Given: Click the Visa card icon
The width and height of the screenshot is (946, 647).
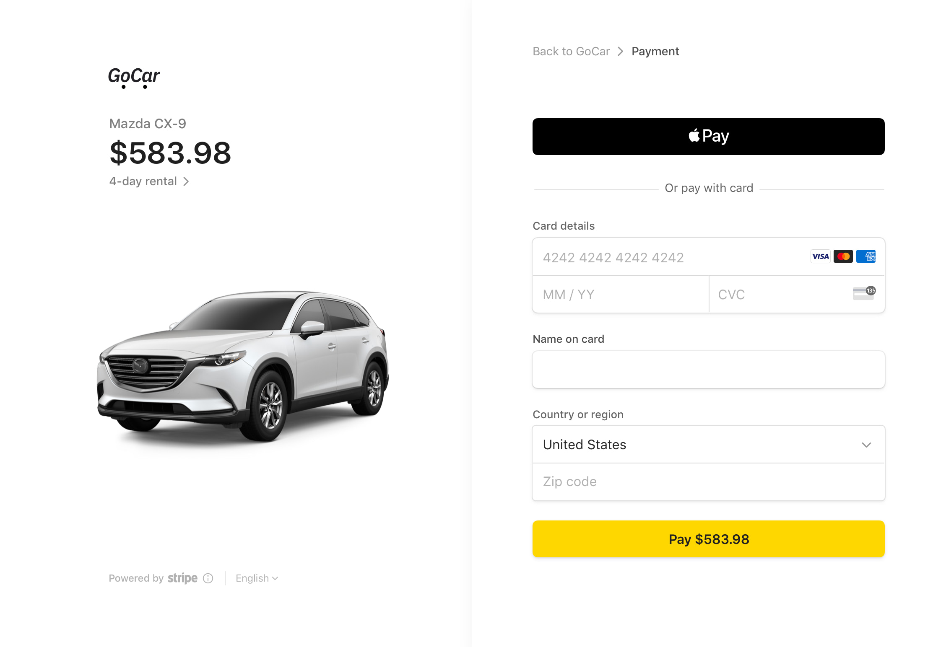Looking at the screenshot, I should pos(820,256).
